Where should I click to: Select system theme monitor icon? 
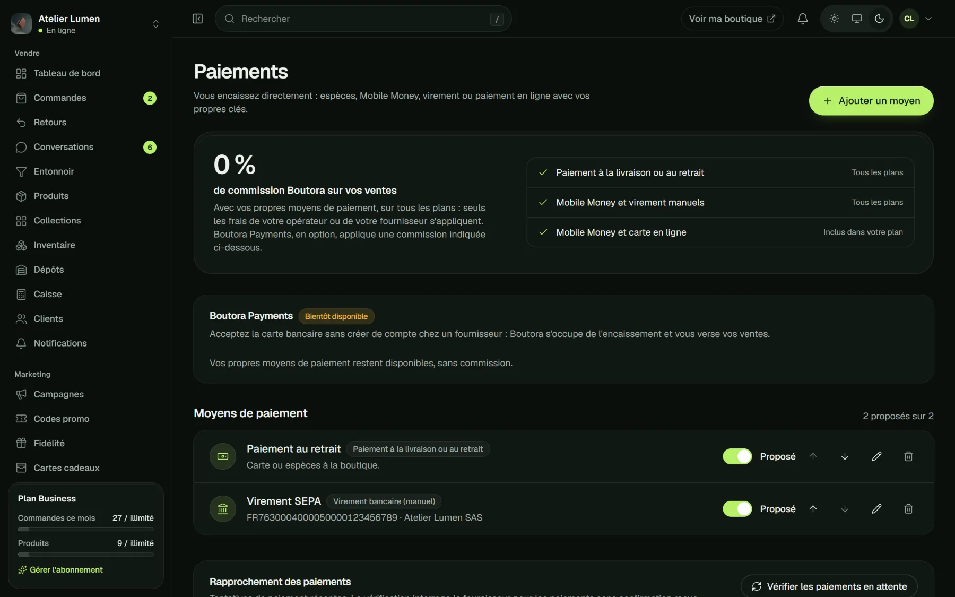(x=856, y=19)
